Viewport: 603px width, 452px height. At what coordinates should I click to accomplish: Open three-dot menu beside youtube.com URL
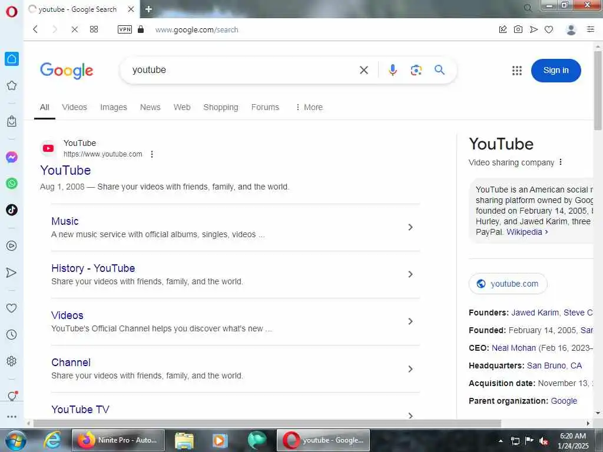tap(152, 154)
